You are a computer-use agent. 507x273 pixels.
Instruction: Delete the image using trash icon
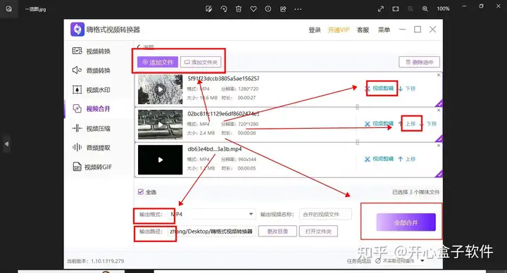(239, 8)
